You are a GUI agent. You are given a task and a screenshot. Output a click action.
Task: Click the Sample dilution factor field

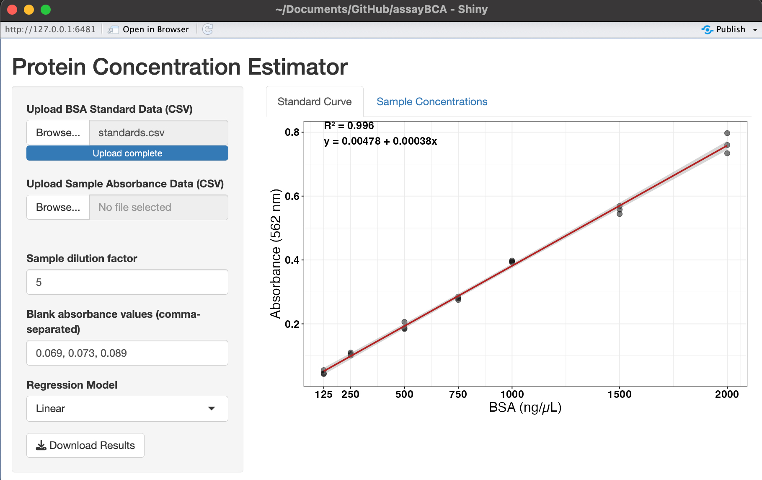(x=127, y=282)
